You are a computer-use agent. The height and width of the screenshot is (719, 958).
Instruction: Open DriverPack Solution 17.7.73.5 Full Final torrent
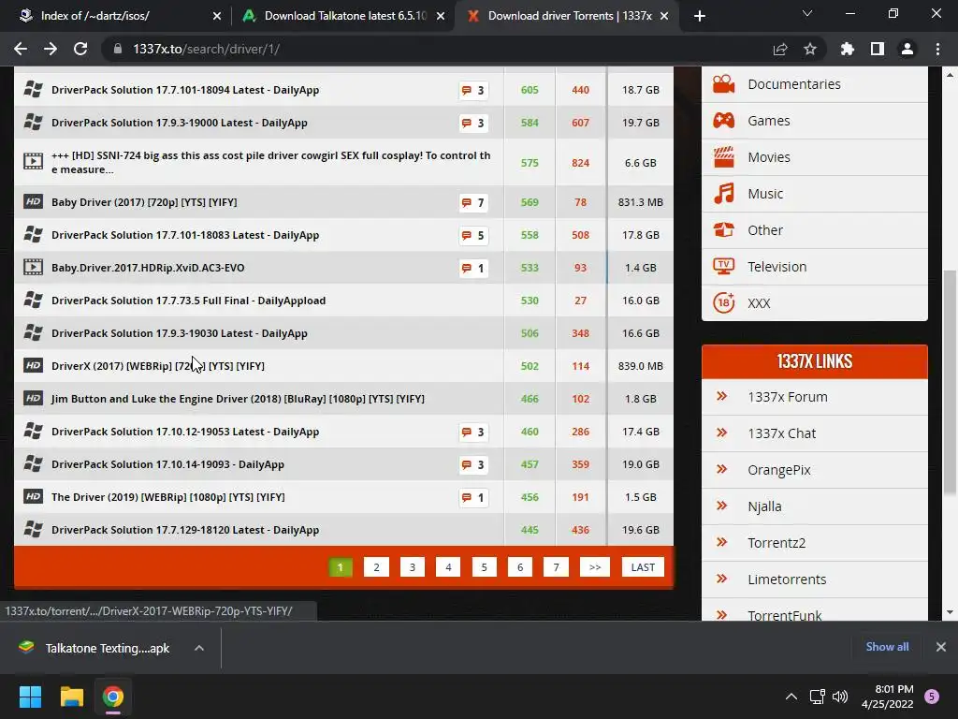point(188,301)
